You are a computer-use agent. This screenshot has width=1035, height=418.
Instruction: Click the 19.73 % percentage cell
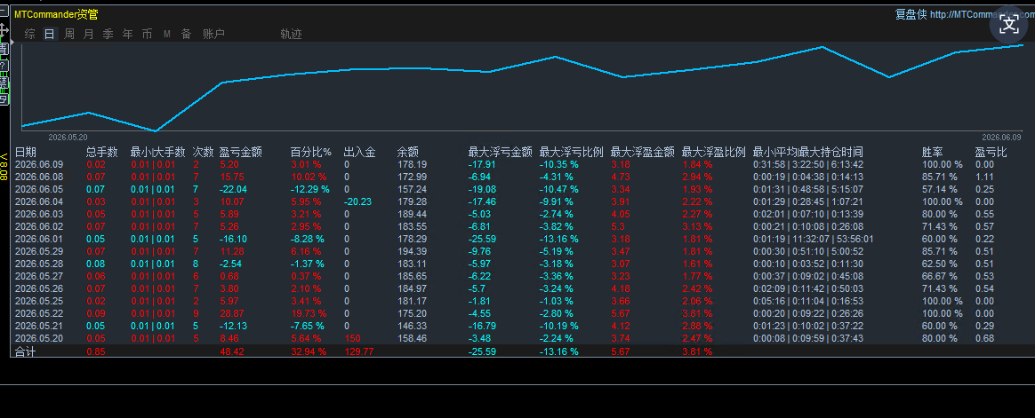pyautogui.click(x=309, y=314)
